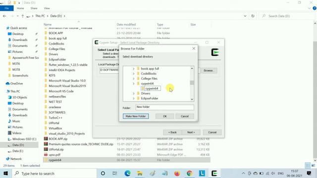
Task: Open Quick access in sidebar
Action: click(x=18, y=28)
